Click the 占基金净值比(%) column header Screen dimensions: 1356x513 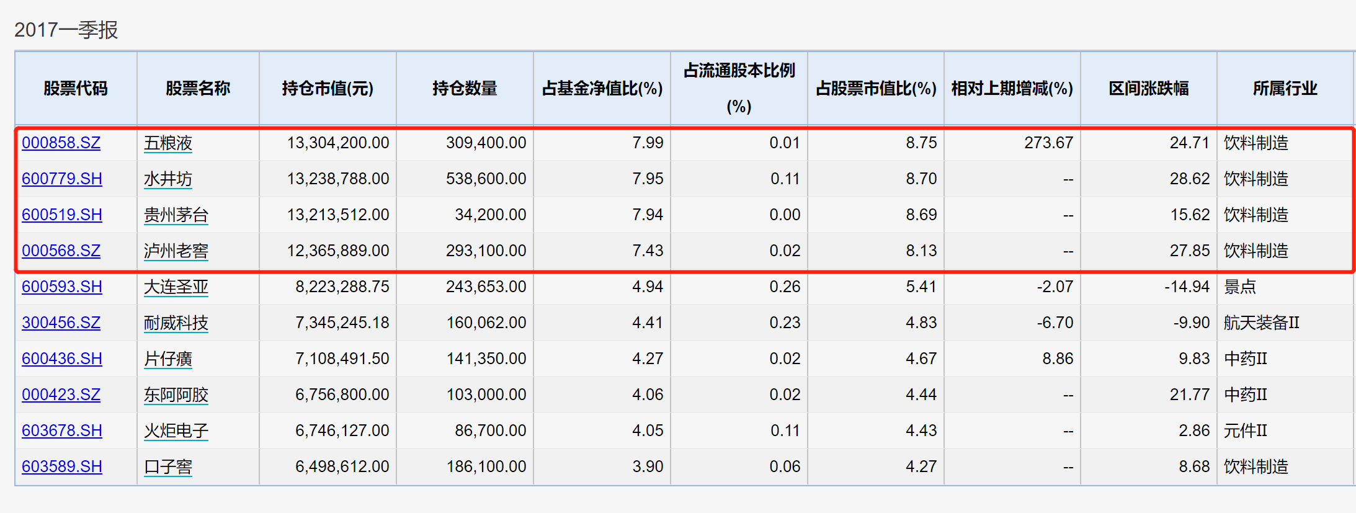coord(602,89)
